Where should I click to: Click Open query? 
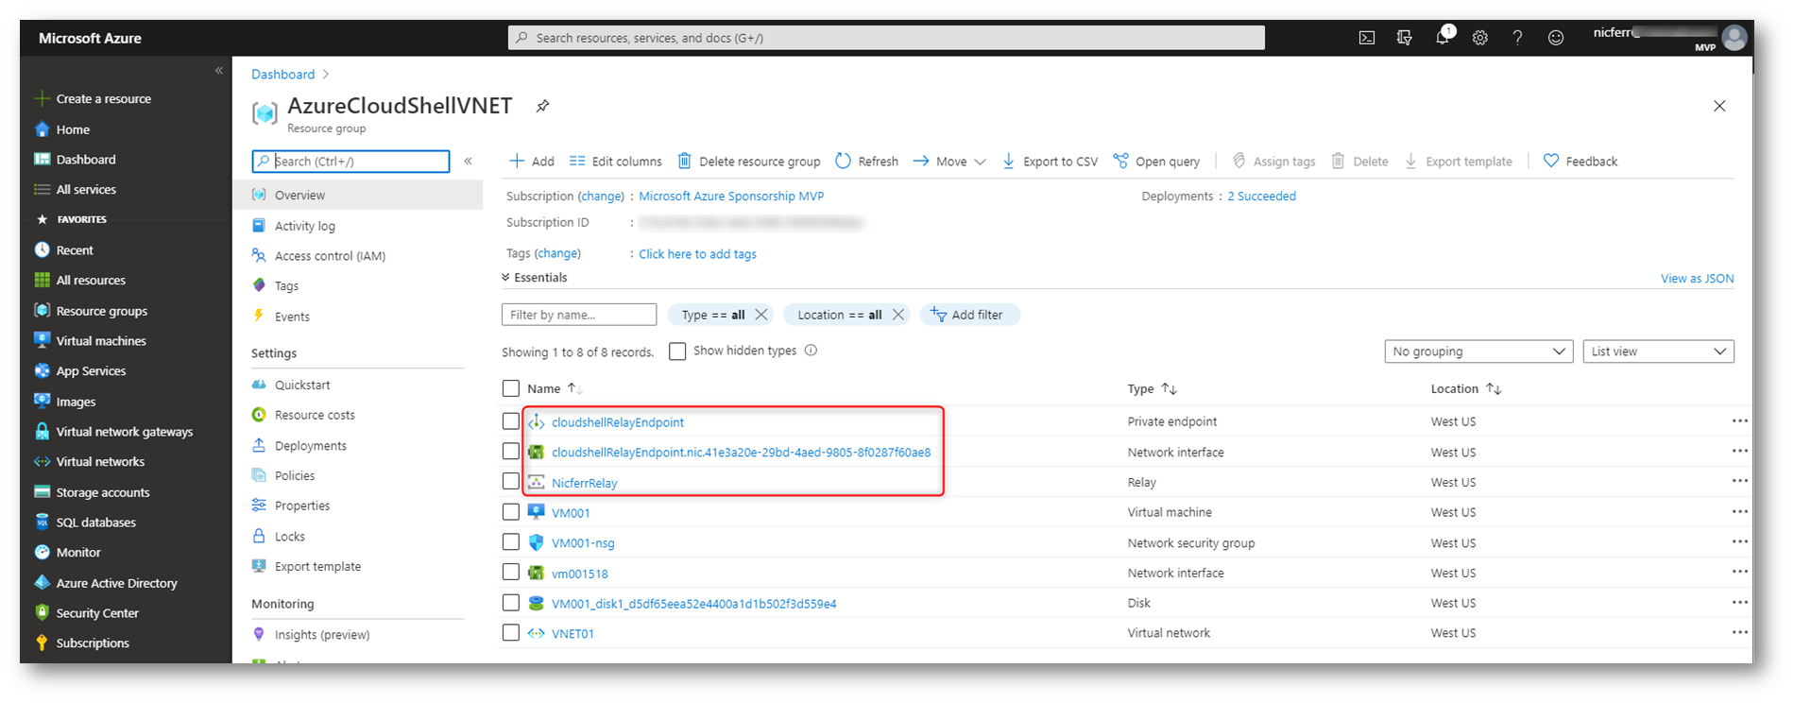[x=1156, y=162]
